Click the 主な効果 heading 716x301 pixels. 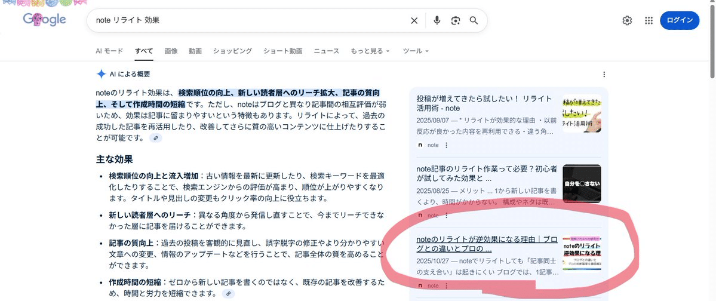(x=114, y=159)
